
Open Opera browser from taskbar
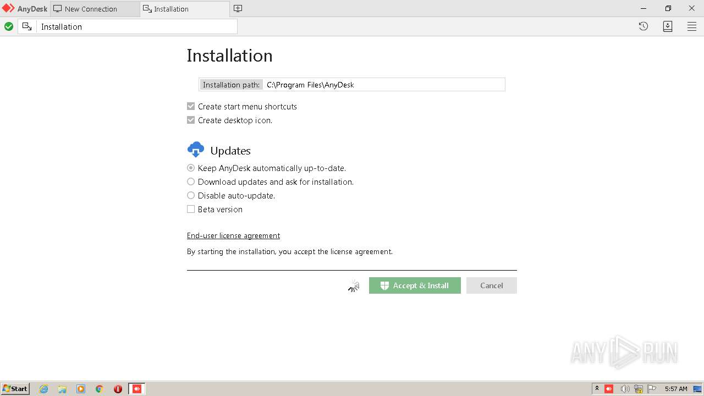coord(118,389)
